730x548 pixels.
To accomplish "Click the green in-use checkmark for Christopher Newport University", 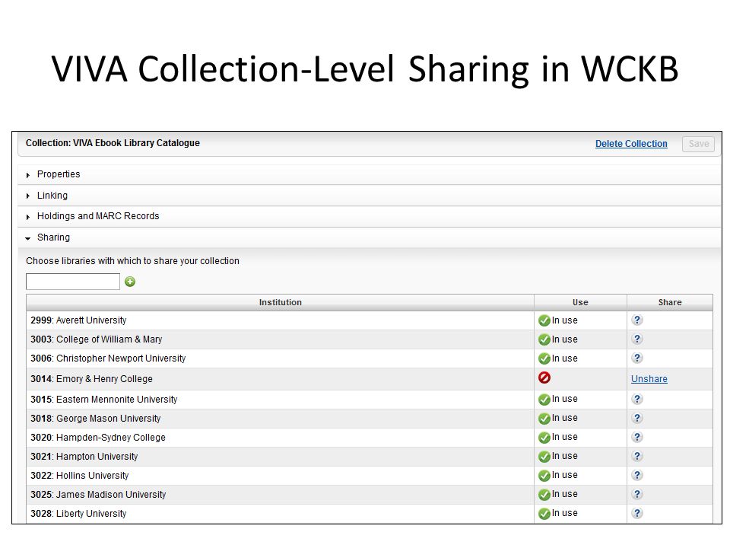I will click(x=544, y=358).
